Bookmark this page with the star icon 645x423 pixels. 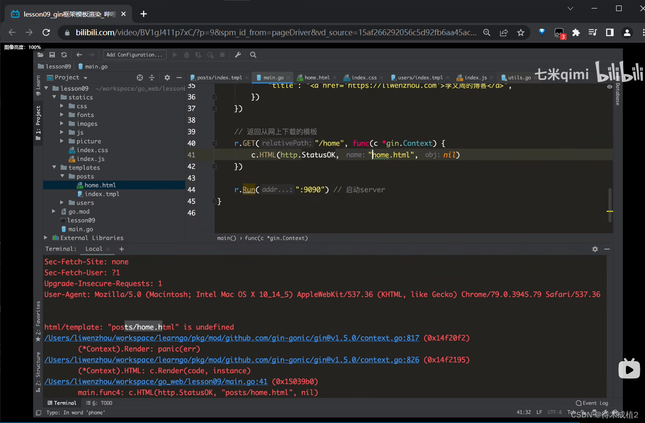pyautogui.click(x=521, y=33)
